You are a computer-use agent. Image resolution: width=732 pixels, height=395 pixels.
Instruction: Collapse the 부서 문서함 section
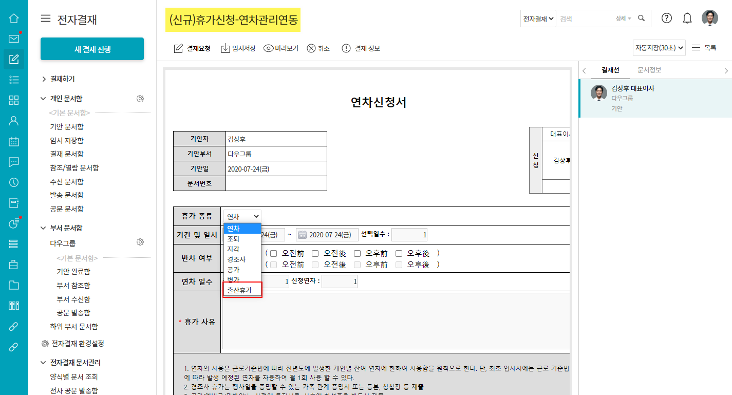pyautogui.click(x=44, y=228)
